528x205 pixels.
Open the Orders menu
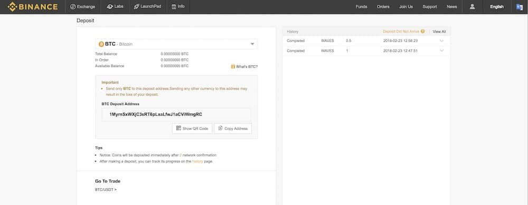click(x=383, y=7)
